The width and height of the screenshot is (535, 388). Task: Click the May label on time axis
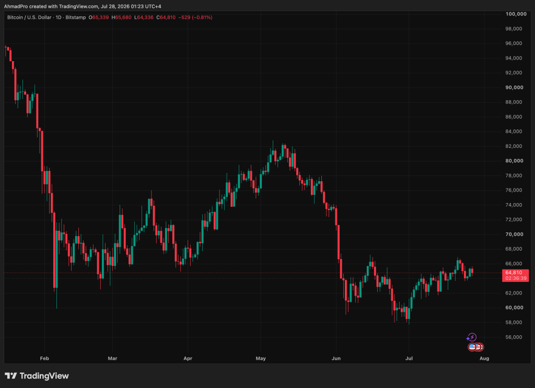[x=261, y=358]
